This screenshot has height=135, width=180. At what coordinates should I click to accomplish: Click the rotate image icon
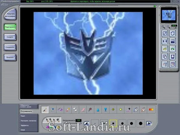coord(172,33)
